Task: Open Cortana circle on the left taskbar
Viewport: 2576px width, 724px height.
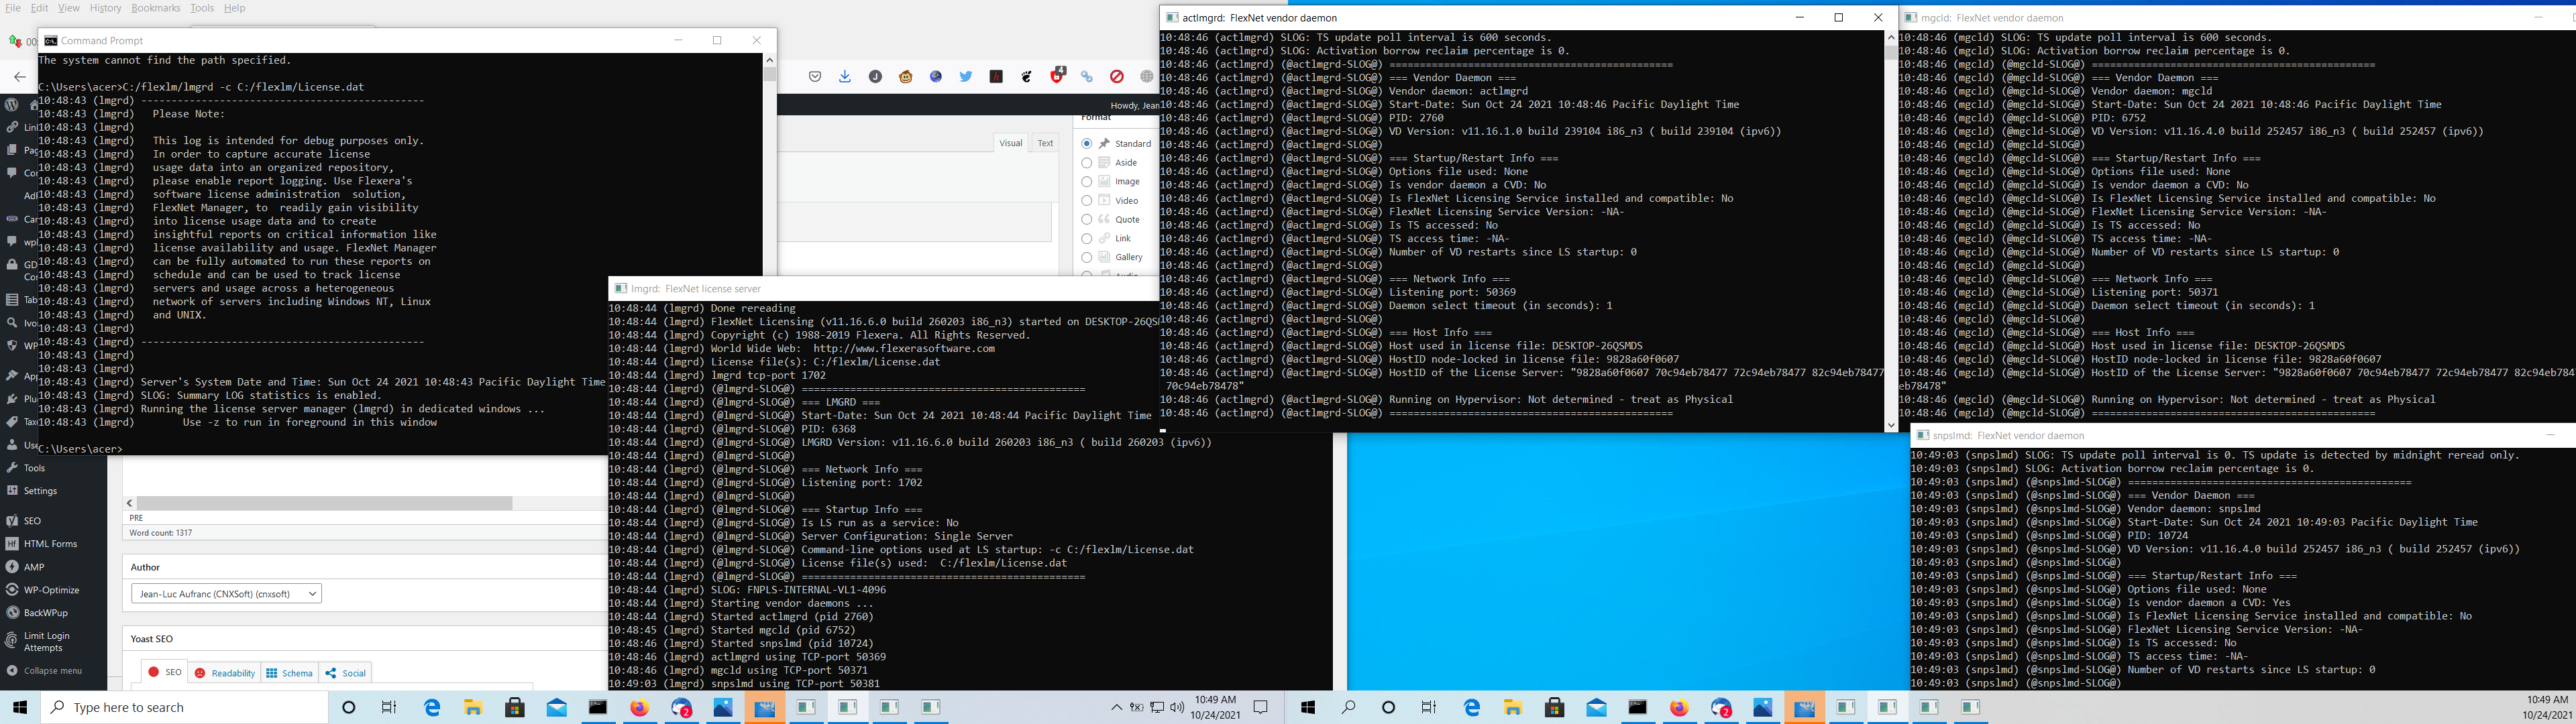Action: [x=348, y=707]
